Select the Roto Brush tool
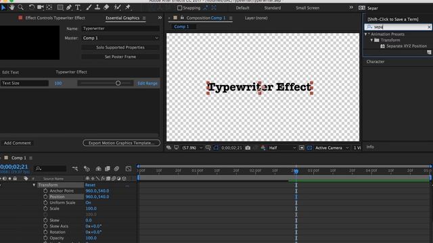Viewport: 433px width, 243px height. [117, 7]
